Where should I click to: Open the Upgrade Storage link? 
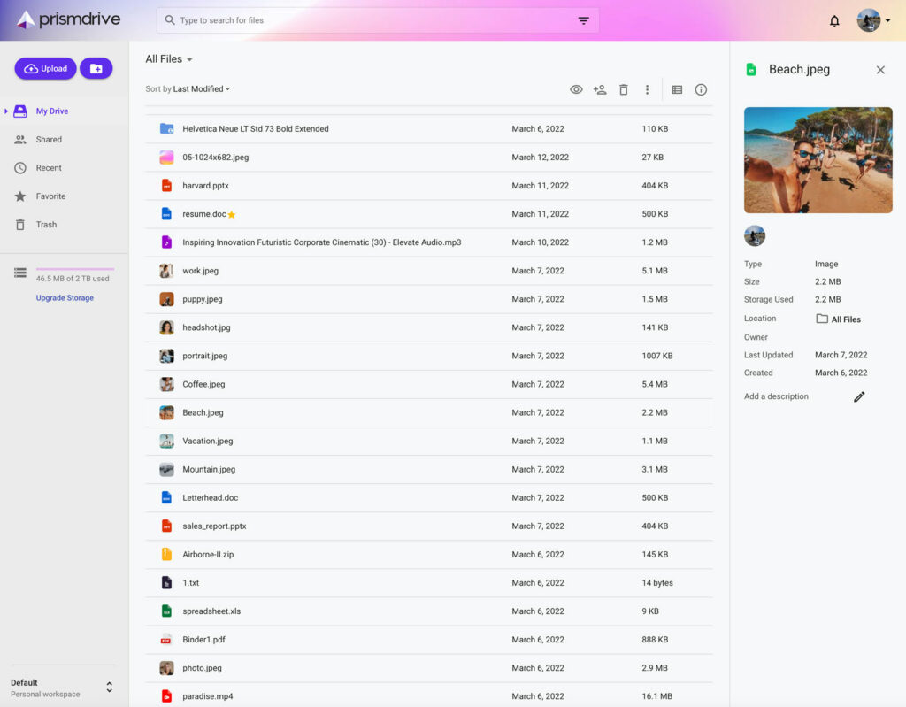[x=64, y=297]
